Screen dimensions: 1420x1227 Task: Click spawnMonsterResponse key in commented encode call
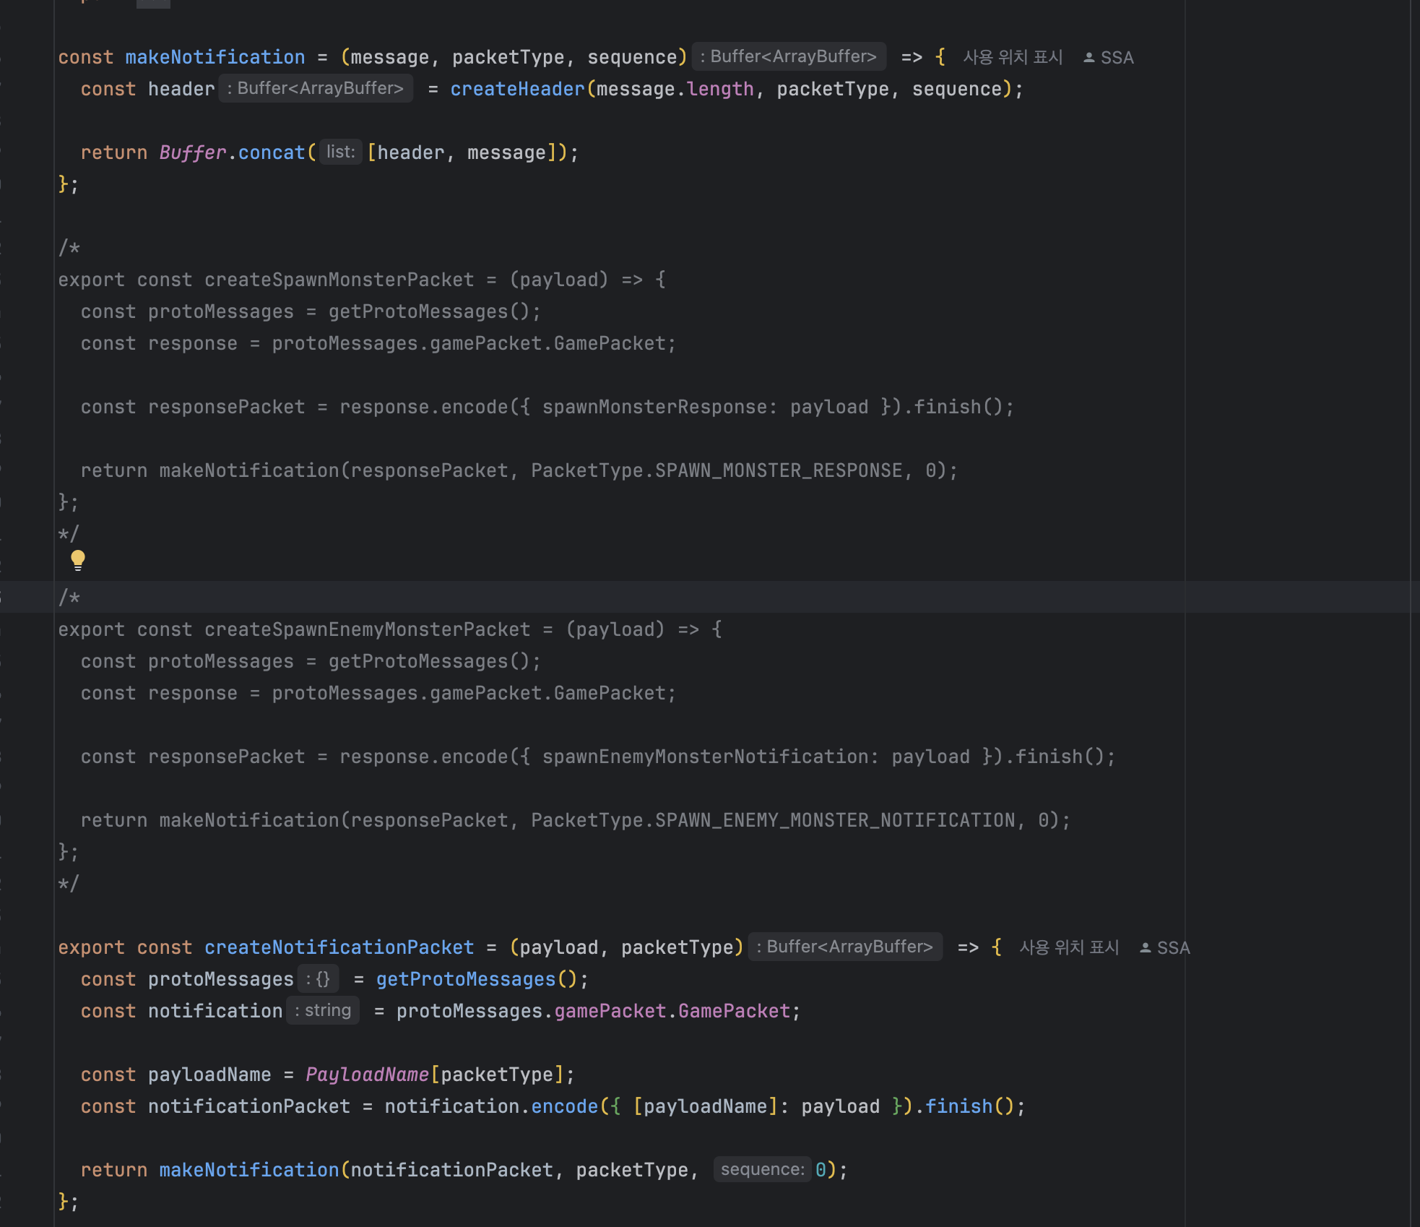tap(654, 407)
